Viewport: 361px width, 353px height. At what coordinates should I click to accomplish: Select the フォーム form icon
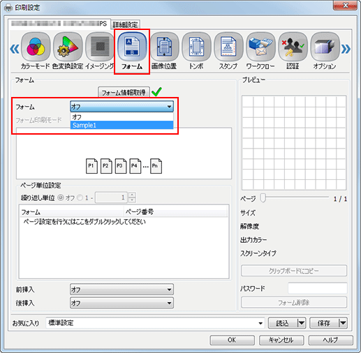(x=132, y=51)
